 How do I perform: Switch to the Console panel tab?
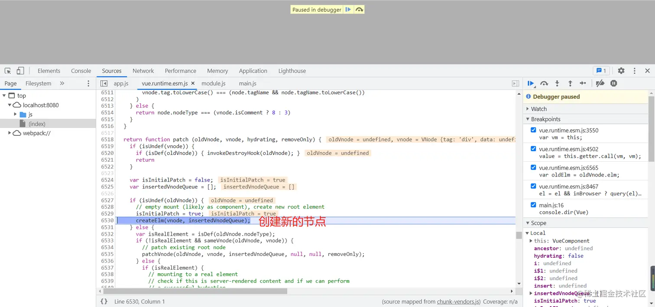(x=81, y=71)
